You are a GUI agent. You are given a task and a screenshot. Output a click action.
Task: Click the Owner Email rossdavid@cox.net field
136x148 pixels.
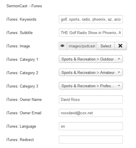pos(91,113)
